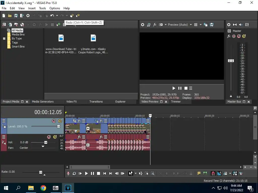Open Pan/Crop on first video clip
The height and width of the screenshot is (193, 258).
75,121
